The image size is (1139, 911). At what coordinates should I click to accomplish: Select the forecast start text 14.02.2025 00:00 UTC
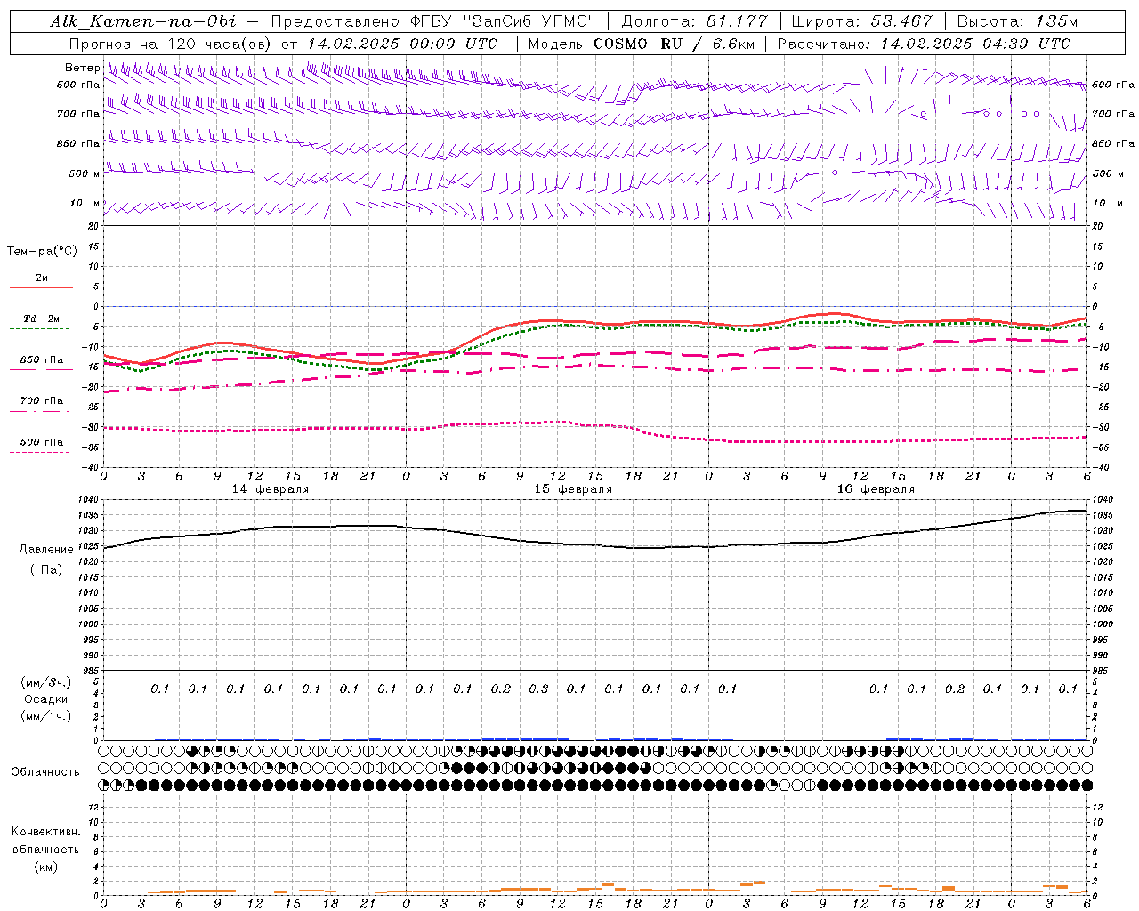402,44
